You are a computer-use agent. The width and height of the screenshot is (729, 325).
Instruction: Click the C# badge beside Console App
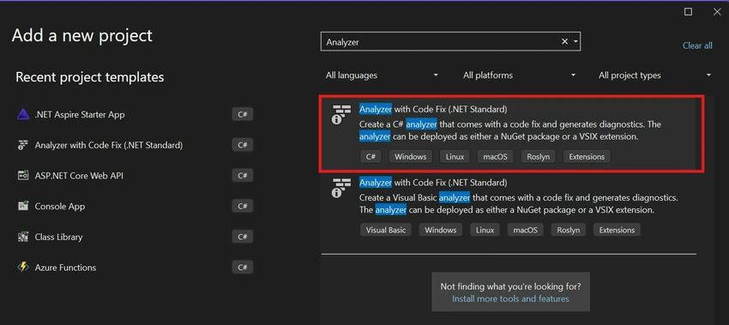pos(242,206)
